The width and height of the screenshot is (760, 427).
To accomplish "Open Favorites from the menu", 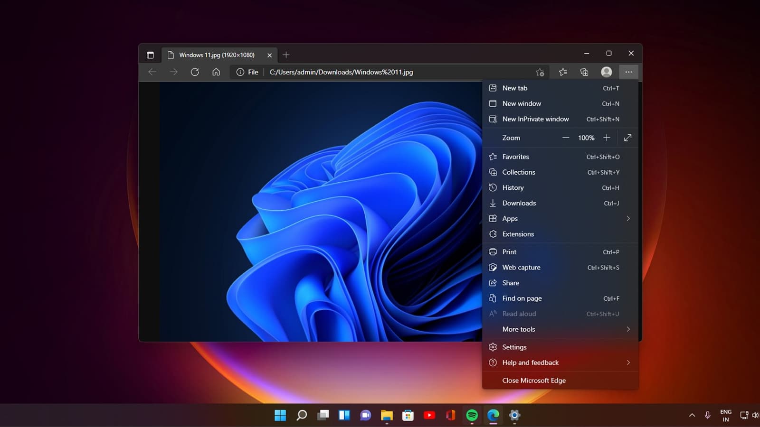I will point(560,157).
